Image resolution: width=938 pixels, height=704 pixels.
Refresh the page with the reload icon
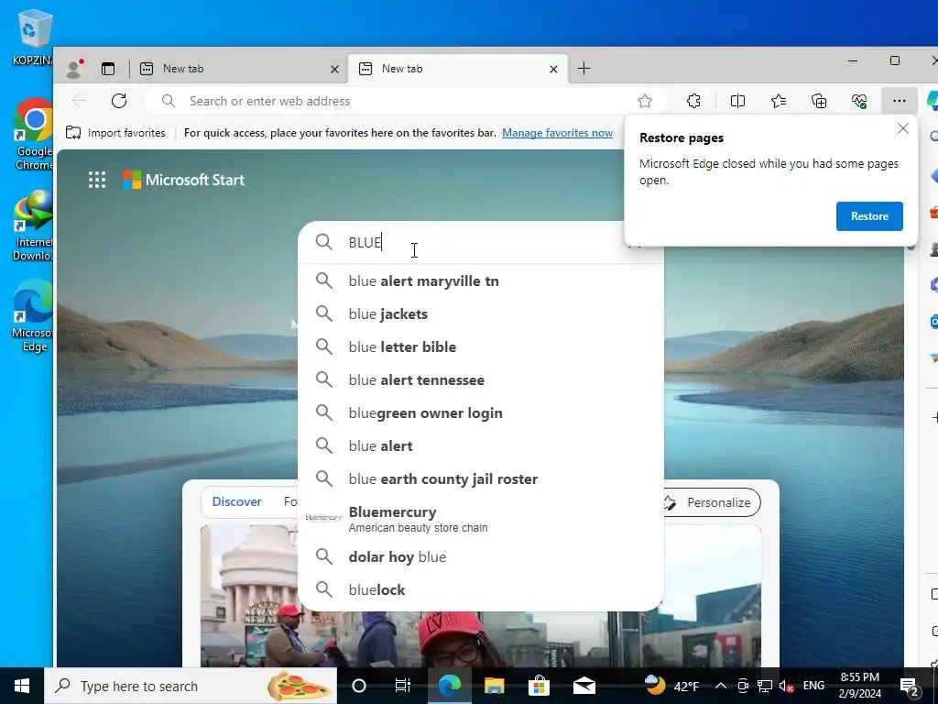(x=119, y=101)
